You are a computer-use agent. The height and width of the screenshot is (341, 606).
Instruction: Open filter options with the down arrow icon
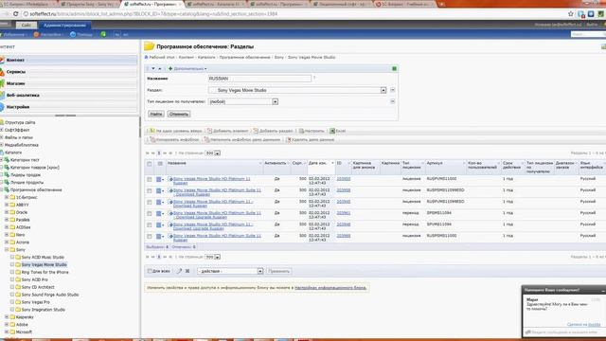click(x=153, y=68)
